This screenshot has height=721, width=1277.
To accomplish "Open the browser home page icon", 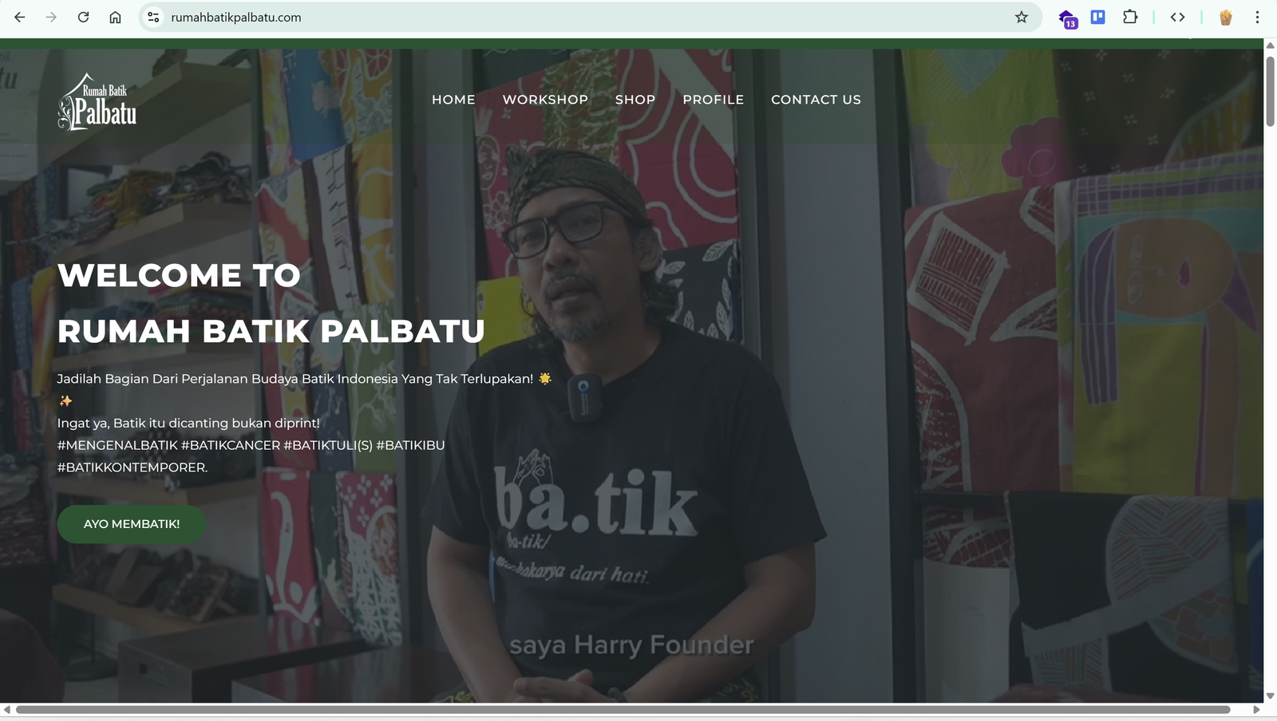I will point(115,17).
